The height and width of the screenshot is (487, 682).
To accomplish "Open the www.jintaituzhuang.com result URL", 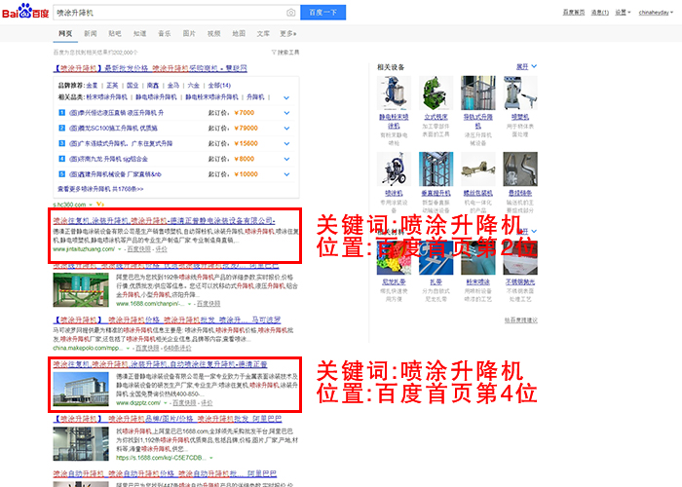I will [x=84, y=249].
